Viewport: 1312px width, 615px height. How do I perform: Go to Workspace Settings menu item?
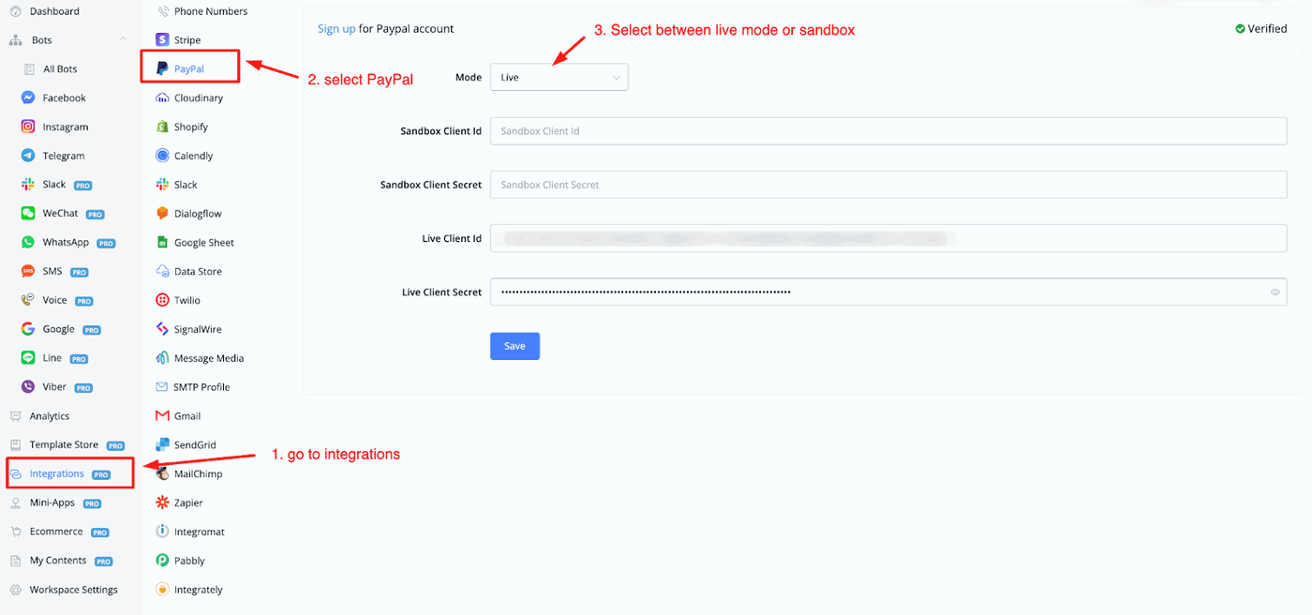73,590
